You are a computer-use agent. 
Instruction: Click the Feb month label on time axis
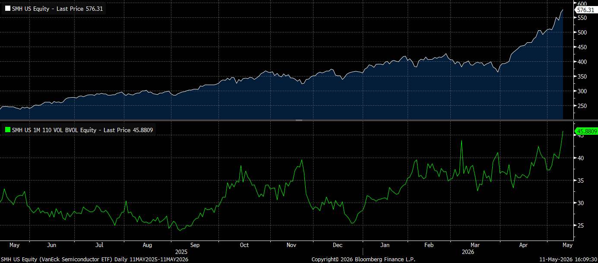[429, 245]
